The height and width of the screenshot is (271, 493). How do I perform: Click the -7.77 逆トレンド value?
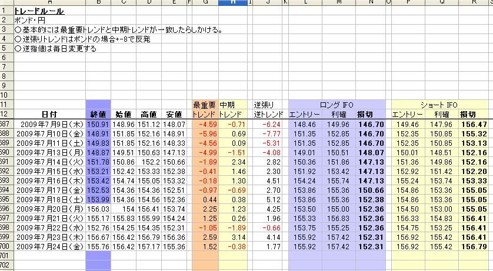270,134
